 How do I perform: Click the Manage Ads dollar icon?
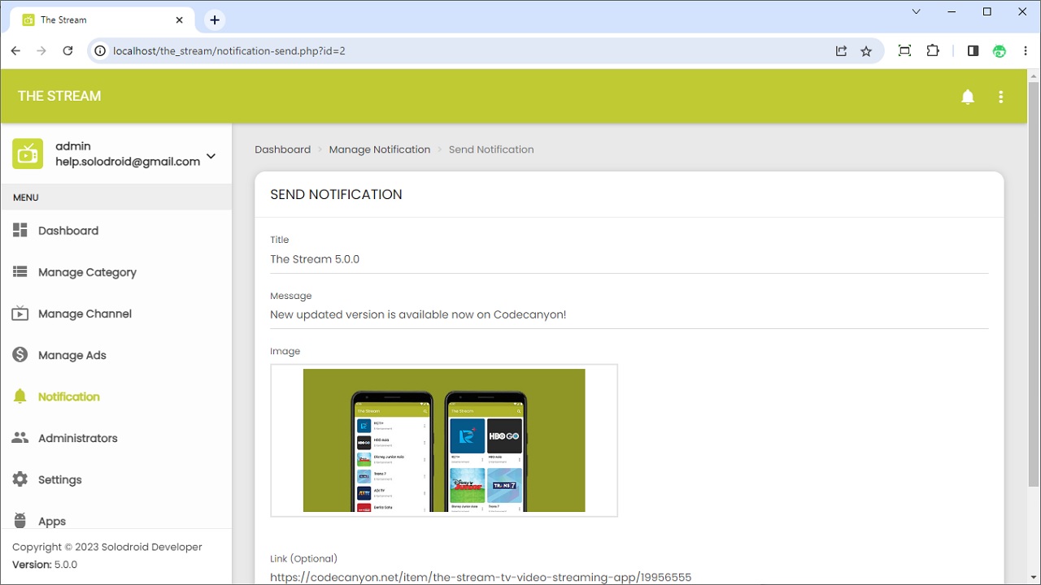coord(20,355)
